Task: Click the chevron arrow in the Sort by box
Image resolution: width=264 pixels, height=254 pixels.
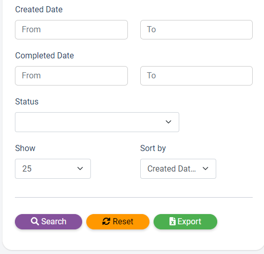Action: 205,168
